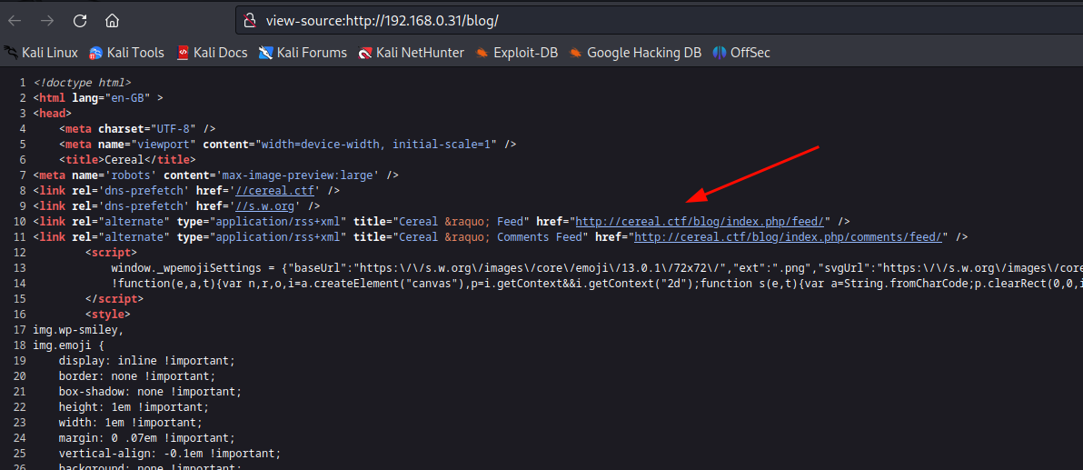Click the title "Cereal &raquo; Comments Feed" value

tap(492, 236)
